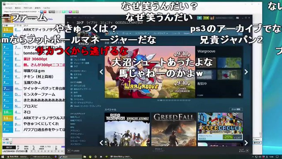Click the さらに閲覧 button beside スペシャル
282x159 pixels.
(x=236, y=109)
